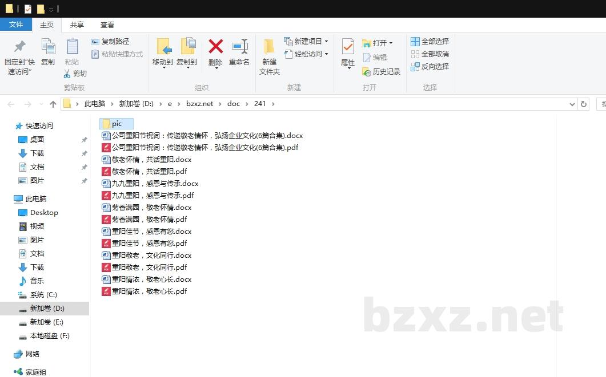Click the refresh icon beside address bar
The width and height of the screenshot is (606, 377).
coord(583,104)
